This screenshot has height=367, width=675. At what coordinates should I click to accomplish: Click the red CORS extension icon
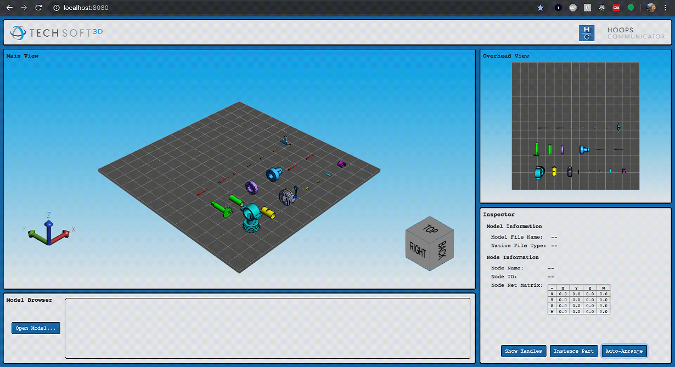tap(616, 8)
